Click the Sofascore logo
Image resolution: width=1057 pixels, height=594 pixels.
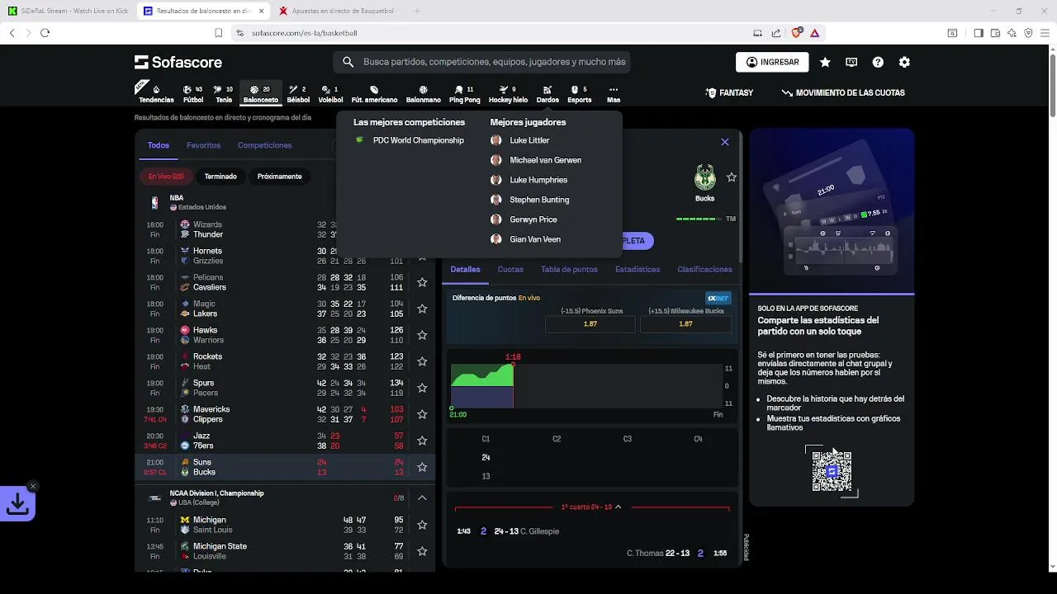(178, 62)
